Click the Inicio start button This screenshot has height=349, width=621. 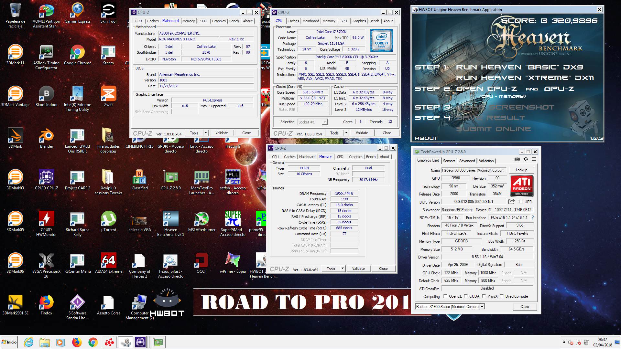9,342
